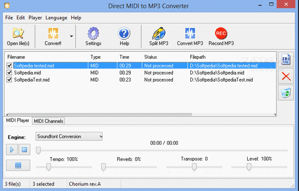Sort by the Filepath column header
The height and width of the screenshot is (191, 299).
pyautogui.click(x=198, y=57)
